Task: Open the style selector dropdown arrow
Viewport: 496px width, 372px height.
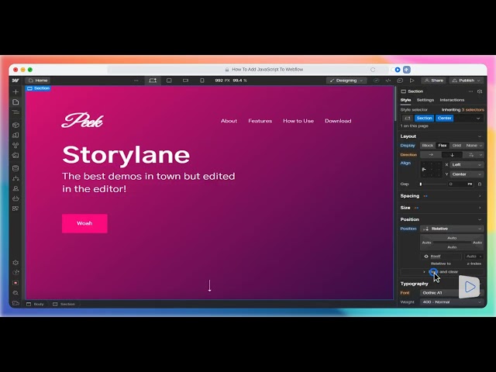Action: (478, 119)
